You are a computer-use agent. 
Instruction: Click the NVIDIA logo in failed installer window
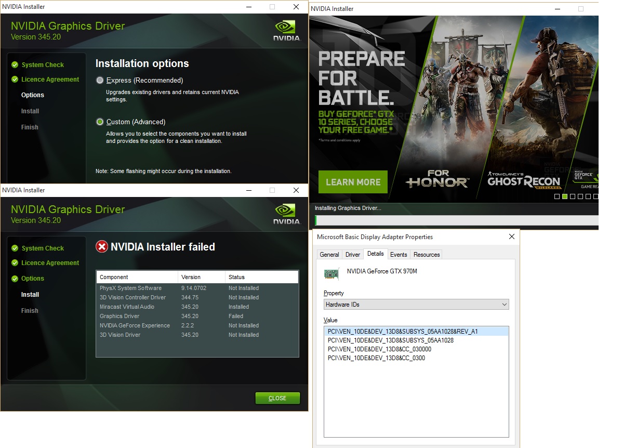tap(286, 214)
